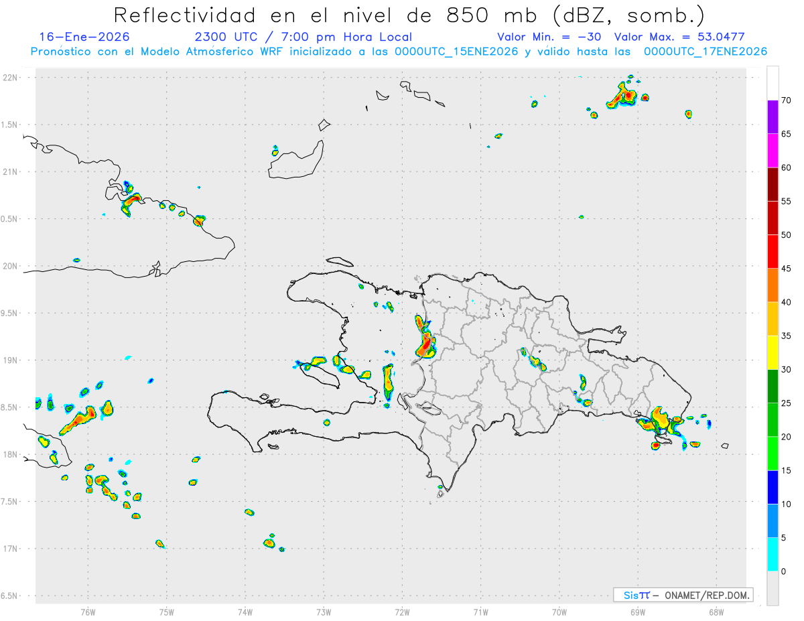The image size is (804, 621).
Task: Select the '35' colorbar scale label
Action: 786,336
